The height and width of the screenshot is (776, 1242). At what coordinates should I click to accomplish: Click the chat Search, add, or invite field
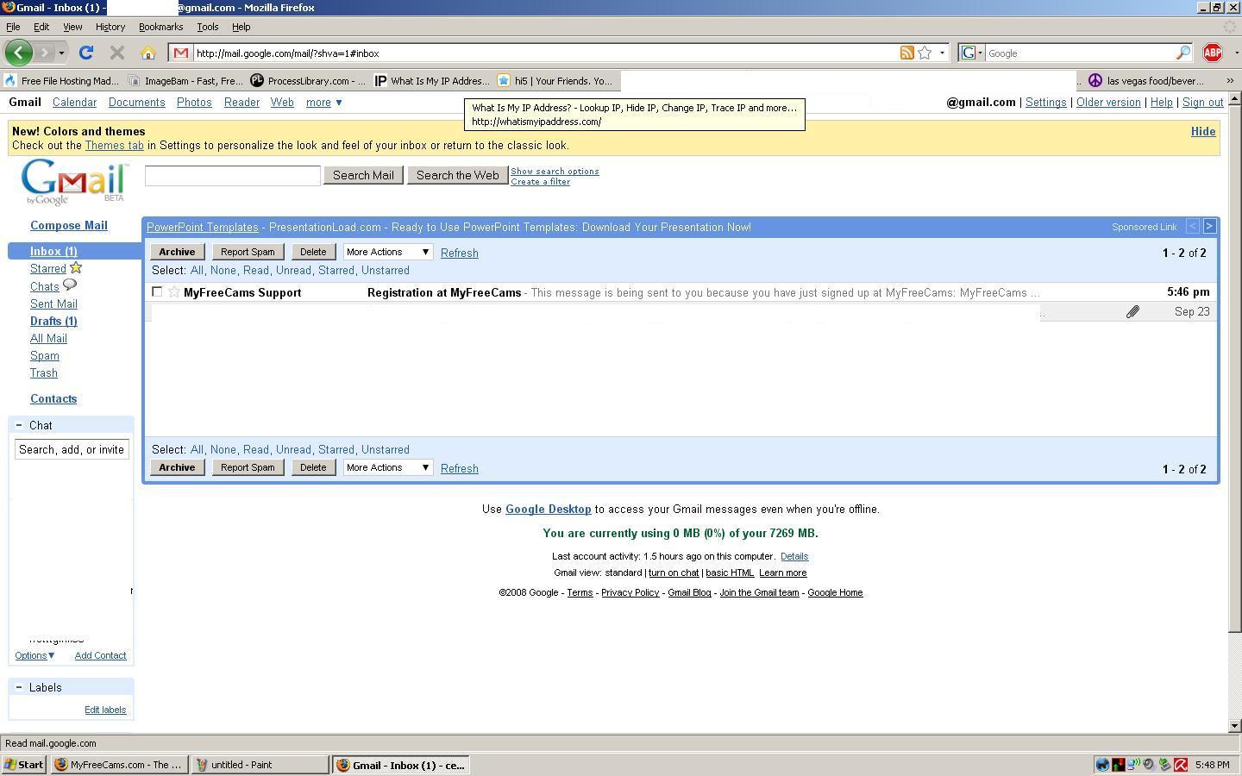(x=72, y=449)
